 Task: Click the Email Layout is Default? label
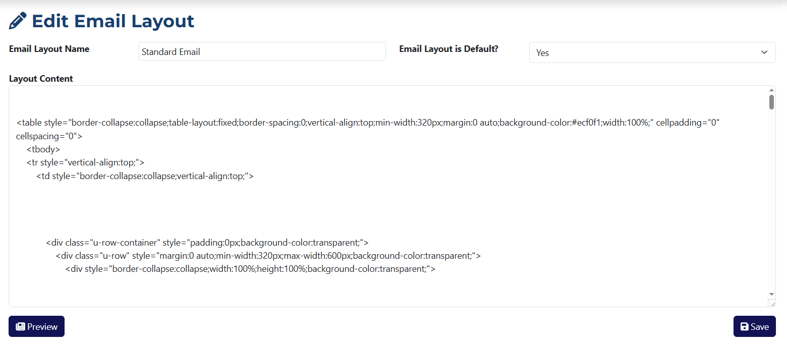(448, 49)
